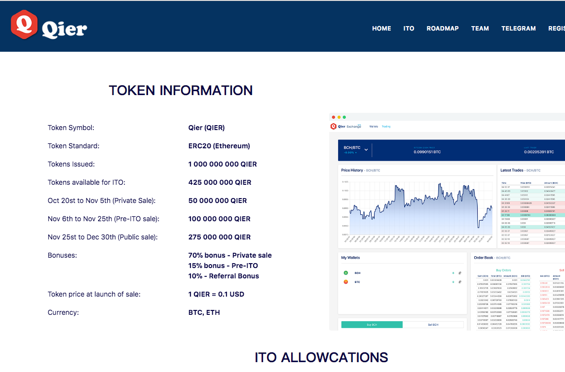Select the Sell BCH button
Screen dimensions: 565x372
click(x=433, y=325)
